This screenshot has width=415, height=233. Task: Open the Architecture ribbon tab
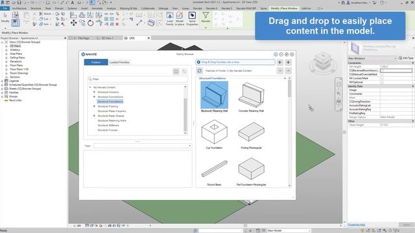19,8
